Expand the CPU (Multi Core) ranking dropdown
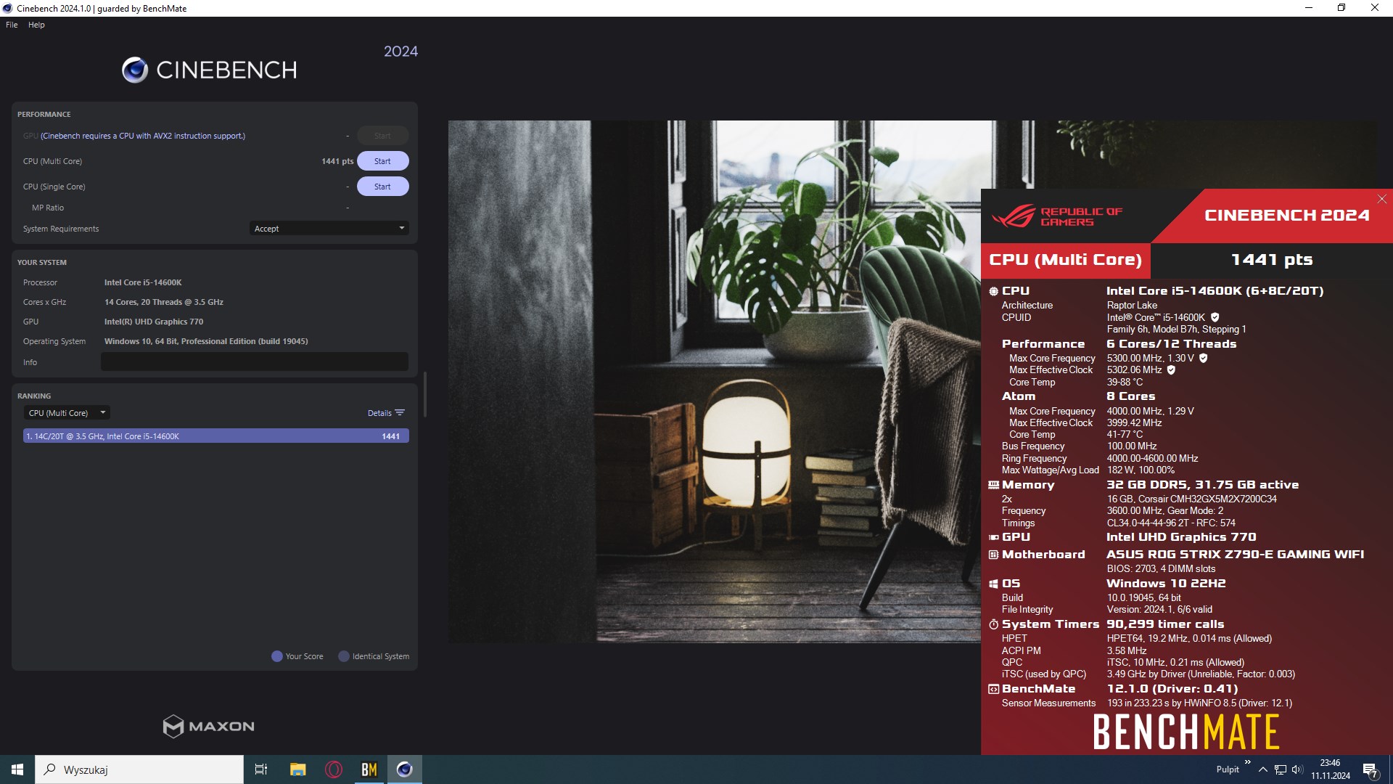The width and height of the screenshot is (1393, 784). coord(67,413)
